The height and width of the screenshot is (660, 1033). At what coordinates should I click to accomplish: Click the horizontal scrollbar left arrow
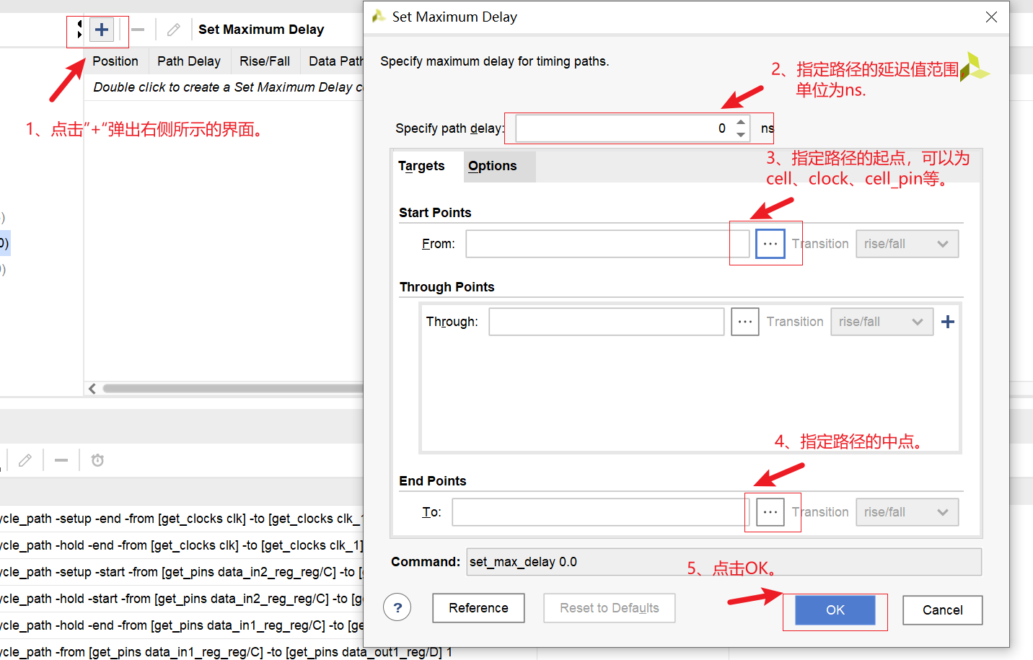click(92, 389)
